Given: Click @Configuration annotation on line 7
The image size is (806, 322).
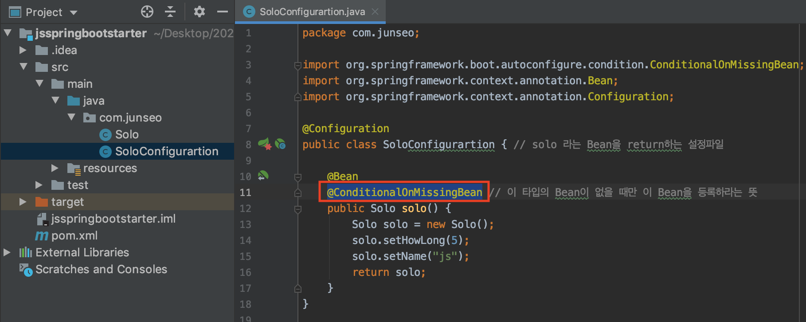Looking at the screenshot, I should pos(345,129).
